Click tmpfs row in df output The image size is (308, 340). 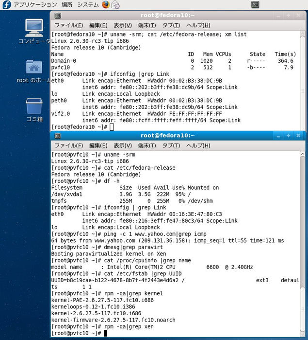tap(132, 201)
